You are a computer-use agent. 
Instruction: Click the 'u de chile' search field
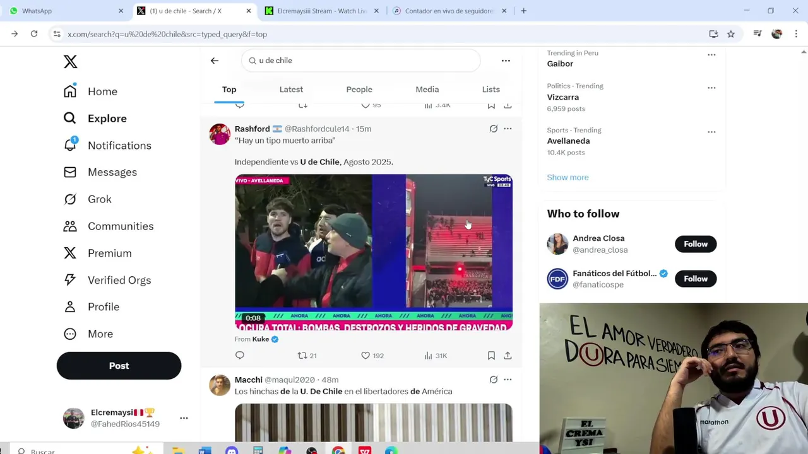[x=360, y=61]
